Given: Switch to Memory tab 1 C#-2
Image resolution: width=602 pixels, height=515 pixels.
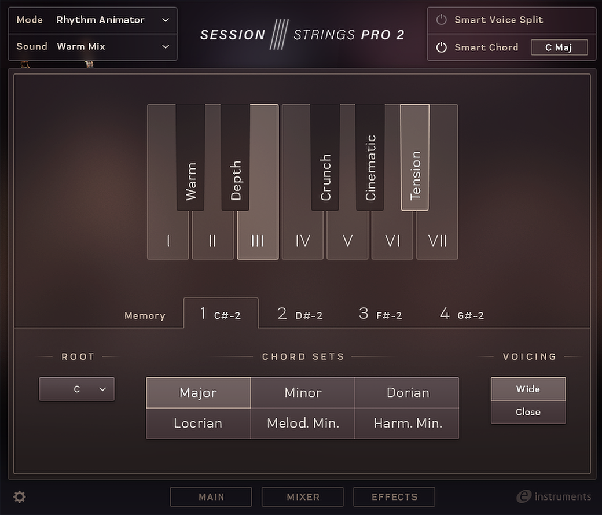Looking at the screenshot, I should tap(221, 314).
